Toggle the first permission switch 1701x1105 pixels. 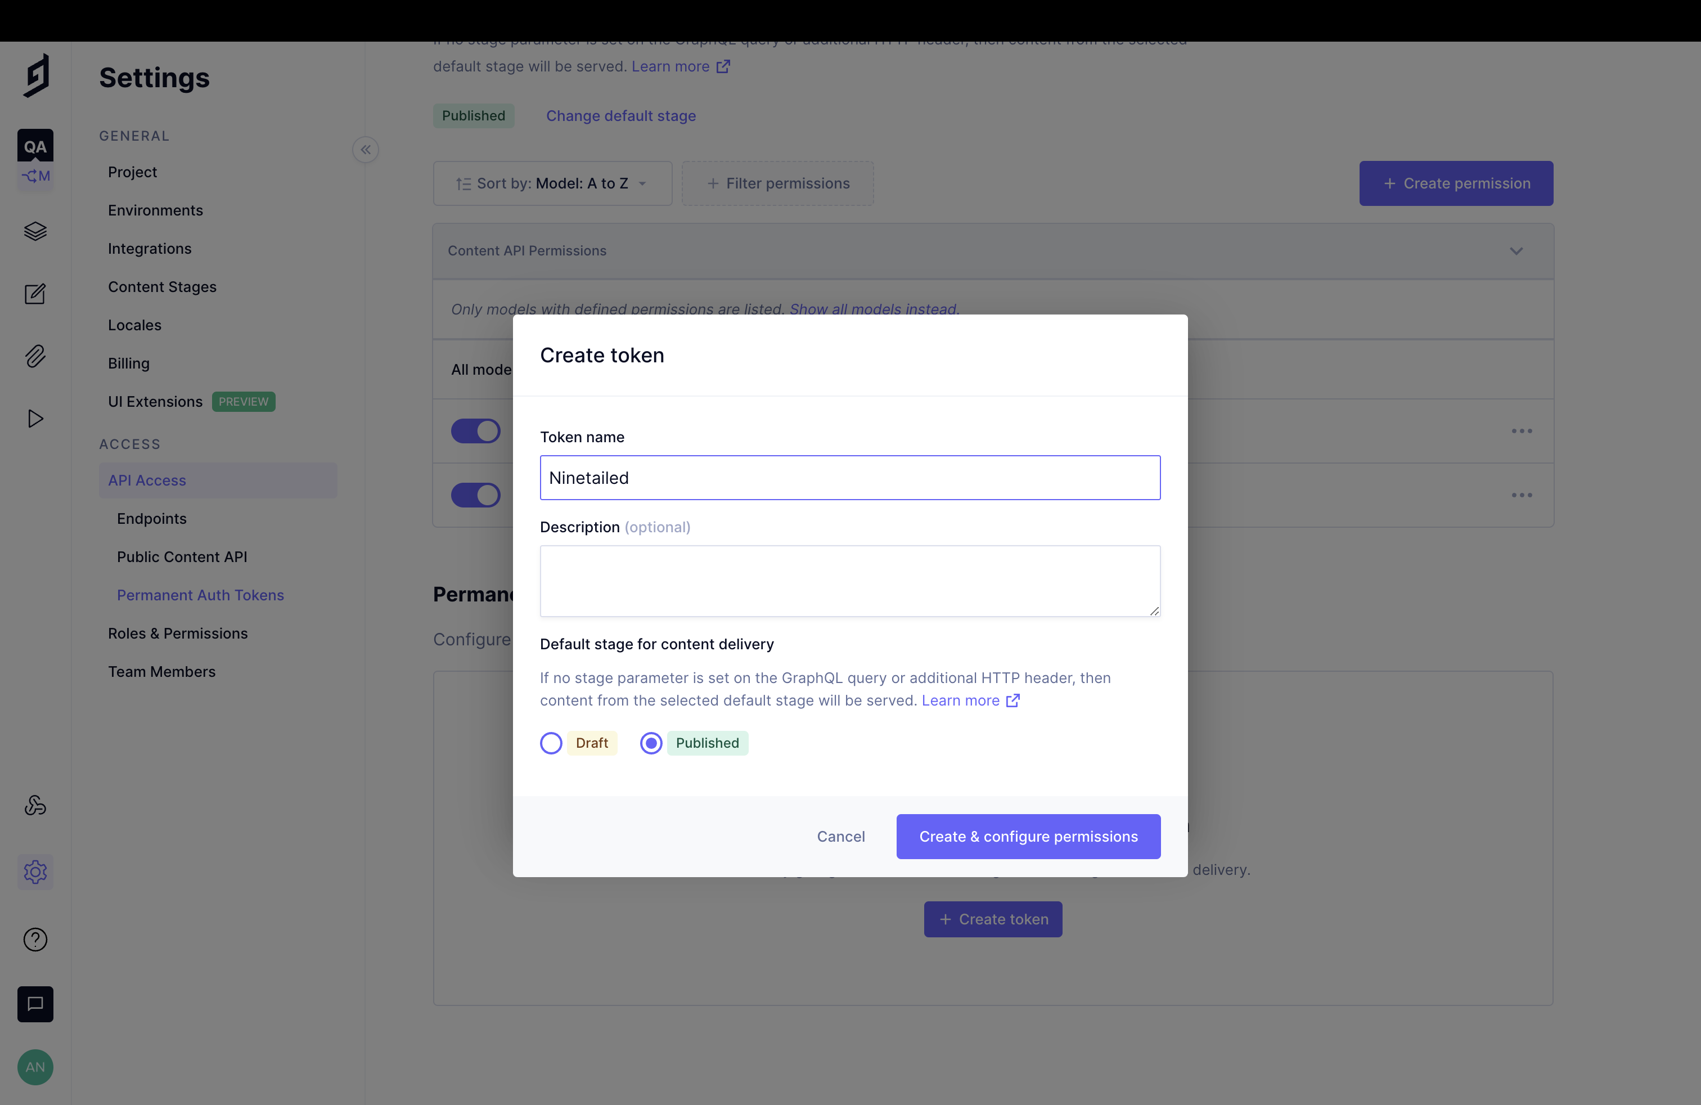[475, 431]
